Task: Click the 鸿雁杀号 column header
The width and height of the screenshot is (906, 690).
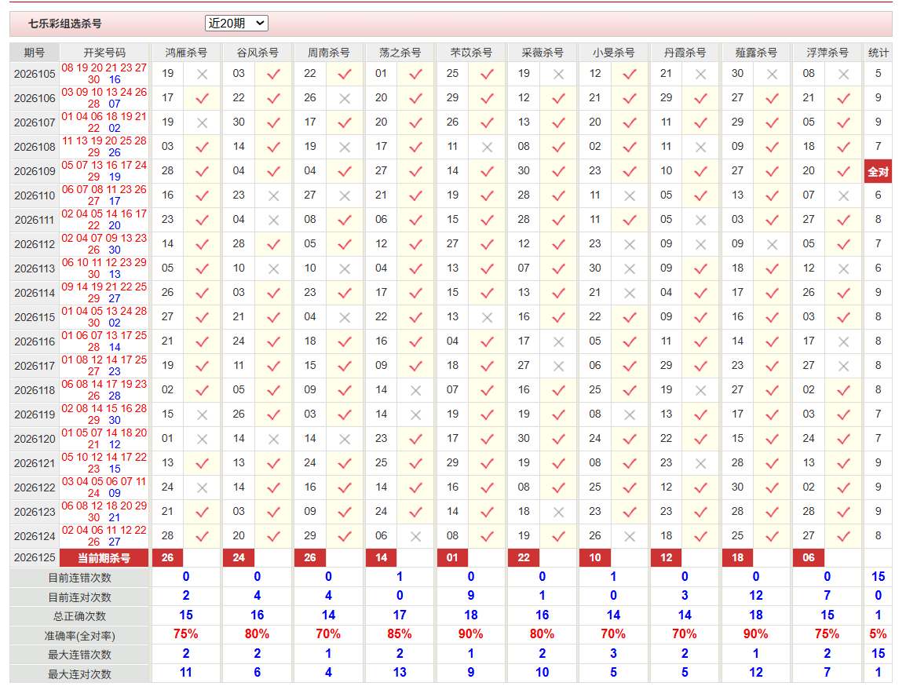Action: (x=186, y=53)
